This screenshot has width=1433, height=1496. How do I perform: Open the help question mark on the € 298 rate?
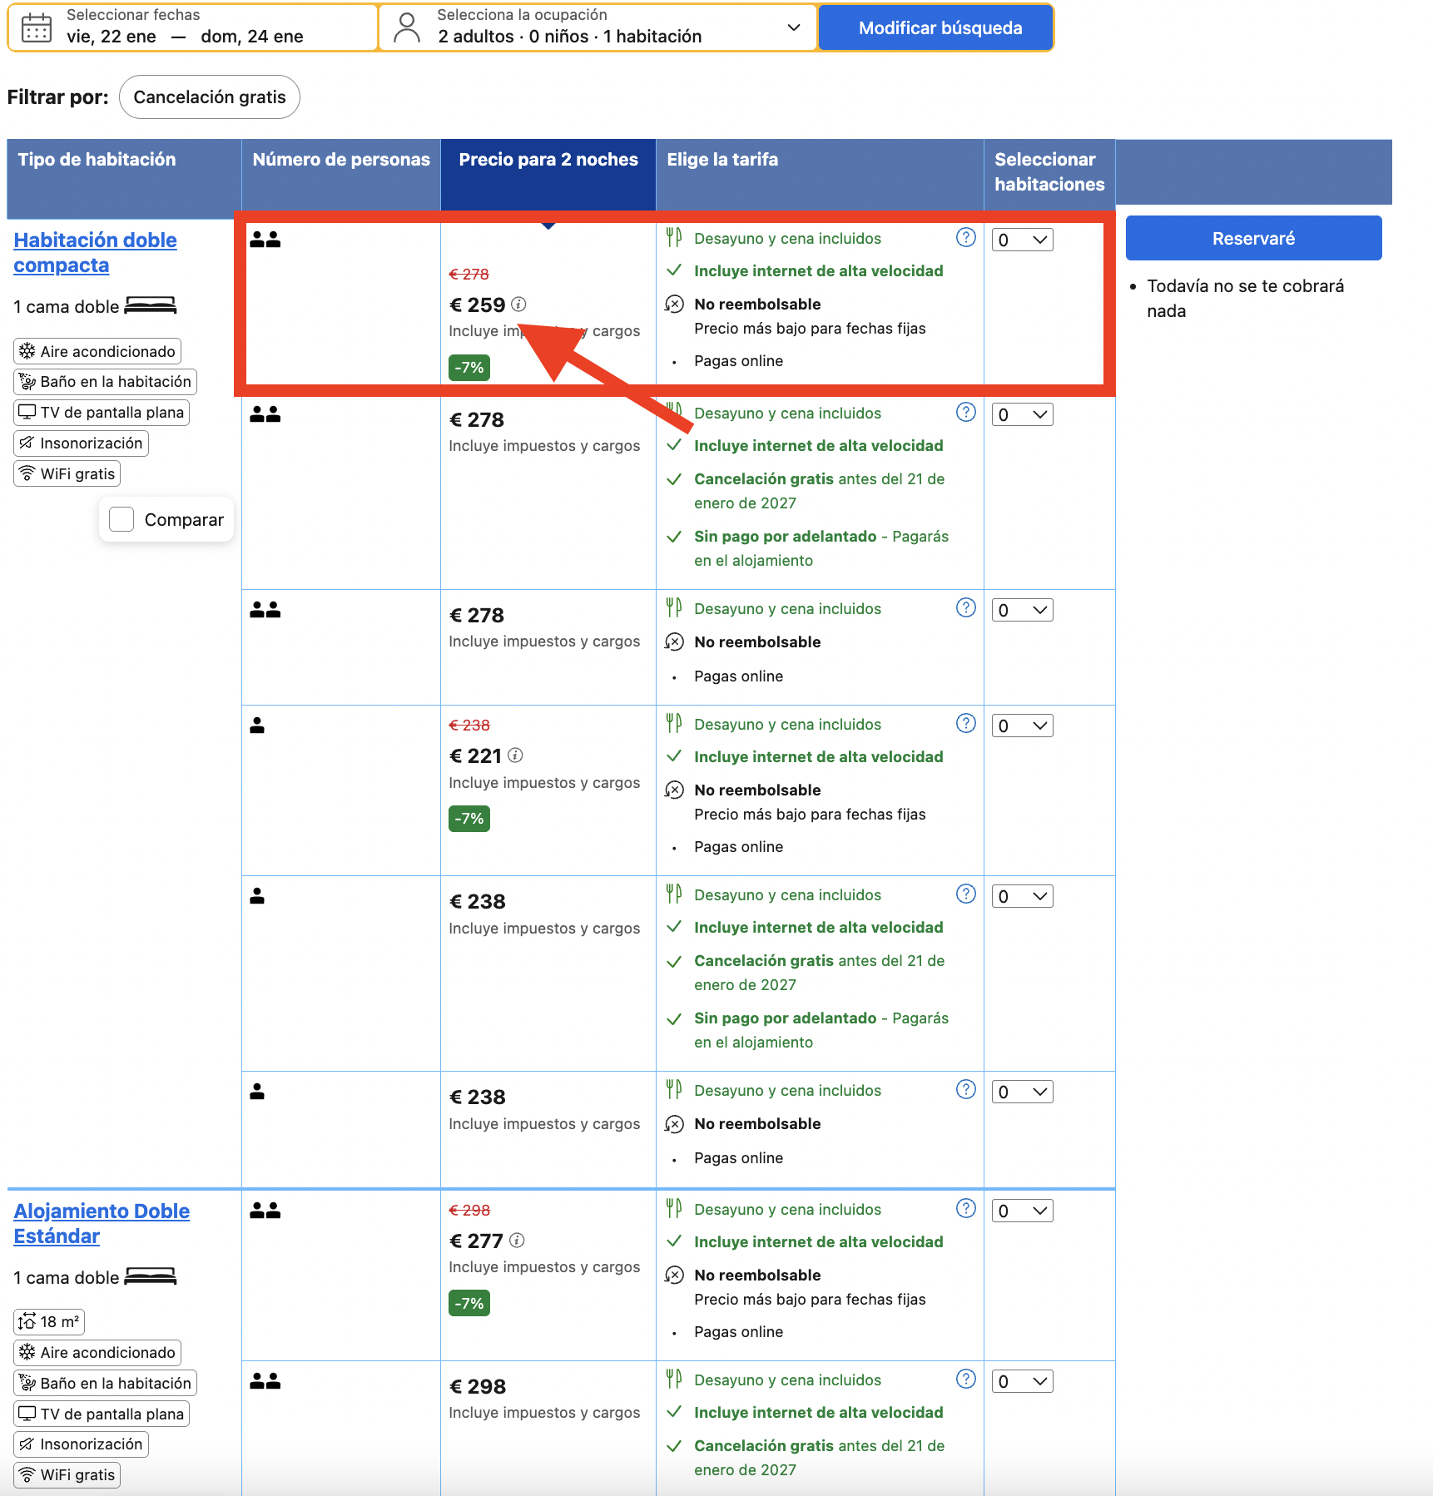pos(965,1380)
